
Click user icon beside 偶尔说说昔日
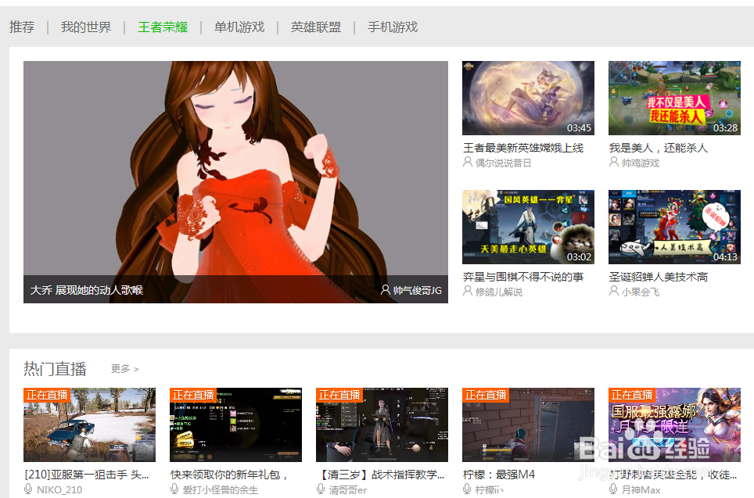pyautogui.click(x=468, y=162)
